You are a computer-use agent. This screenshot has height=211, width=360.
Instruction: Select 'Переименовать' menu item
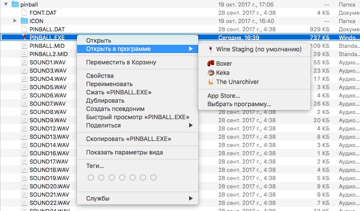137,84
